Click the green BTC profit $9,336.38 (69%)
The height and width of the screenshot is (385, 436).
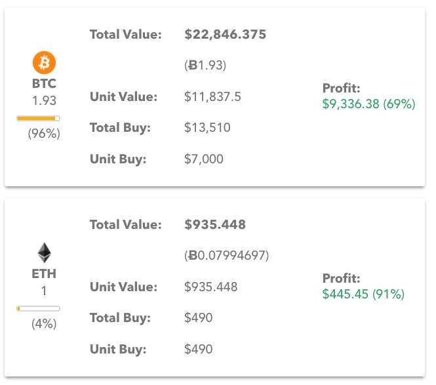click(x=368, y=104)
